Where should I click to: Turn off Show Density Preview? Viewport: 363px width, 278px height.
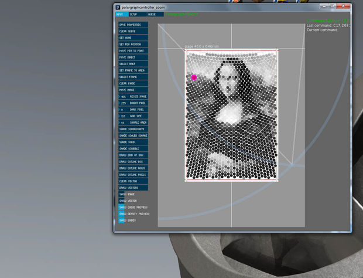(122, 213)
